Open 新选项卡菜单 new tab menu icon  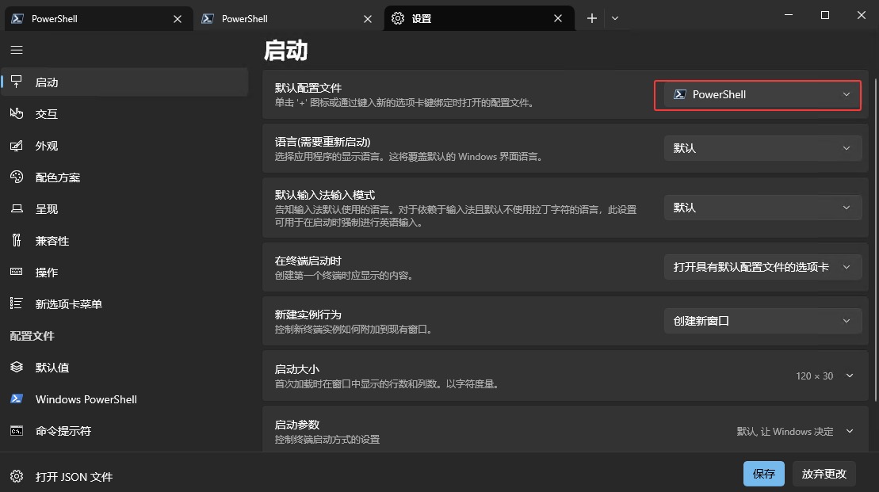17,304
